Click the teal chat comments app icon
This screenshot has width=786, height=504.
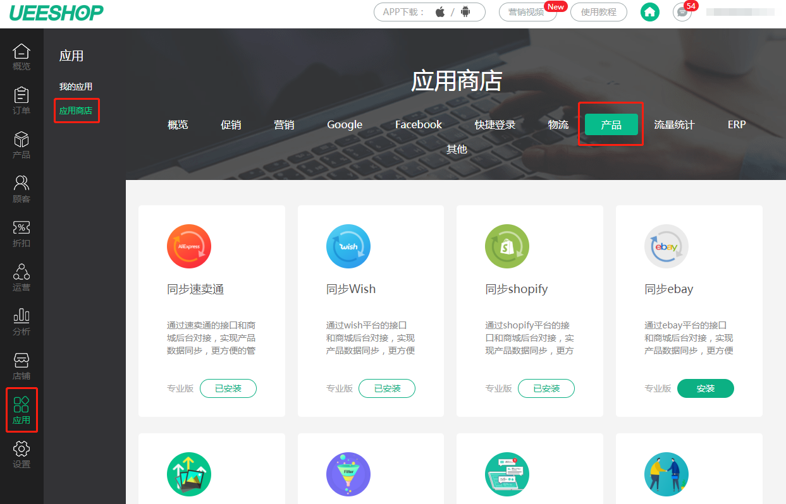point(507,474)
